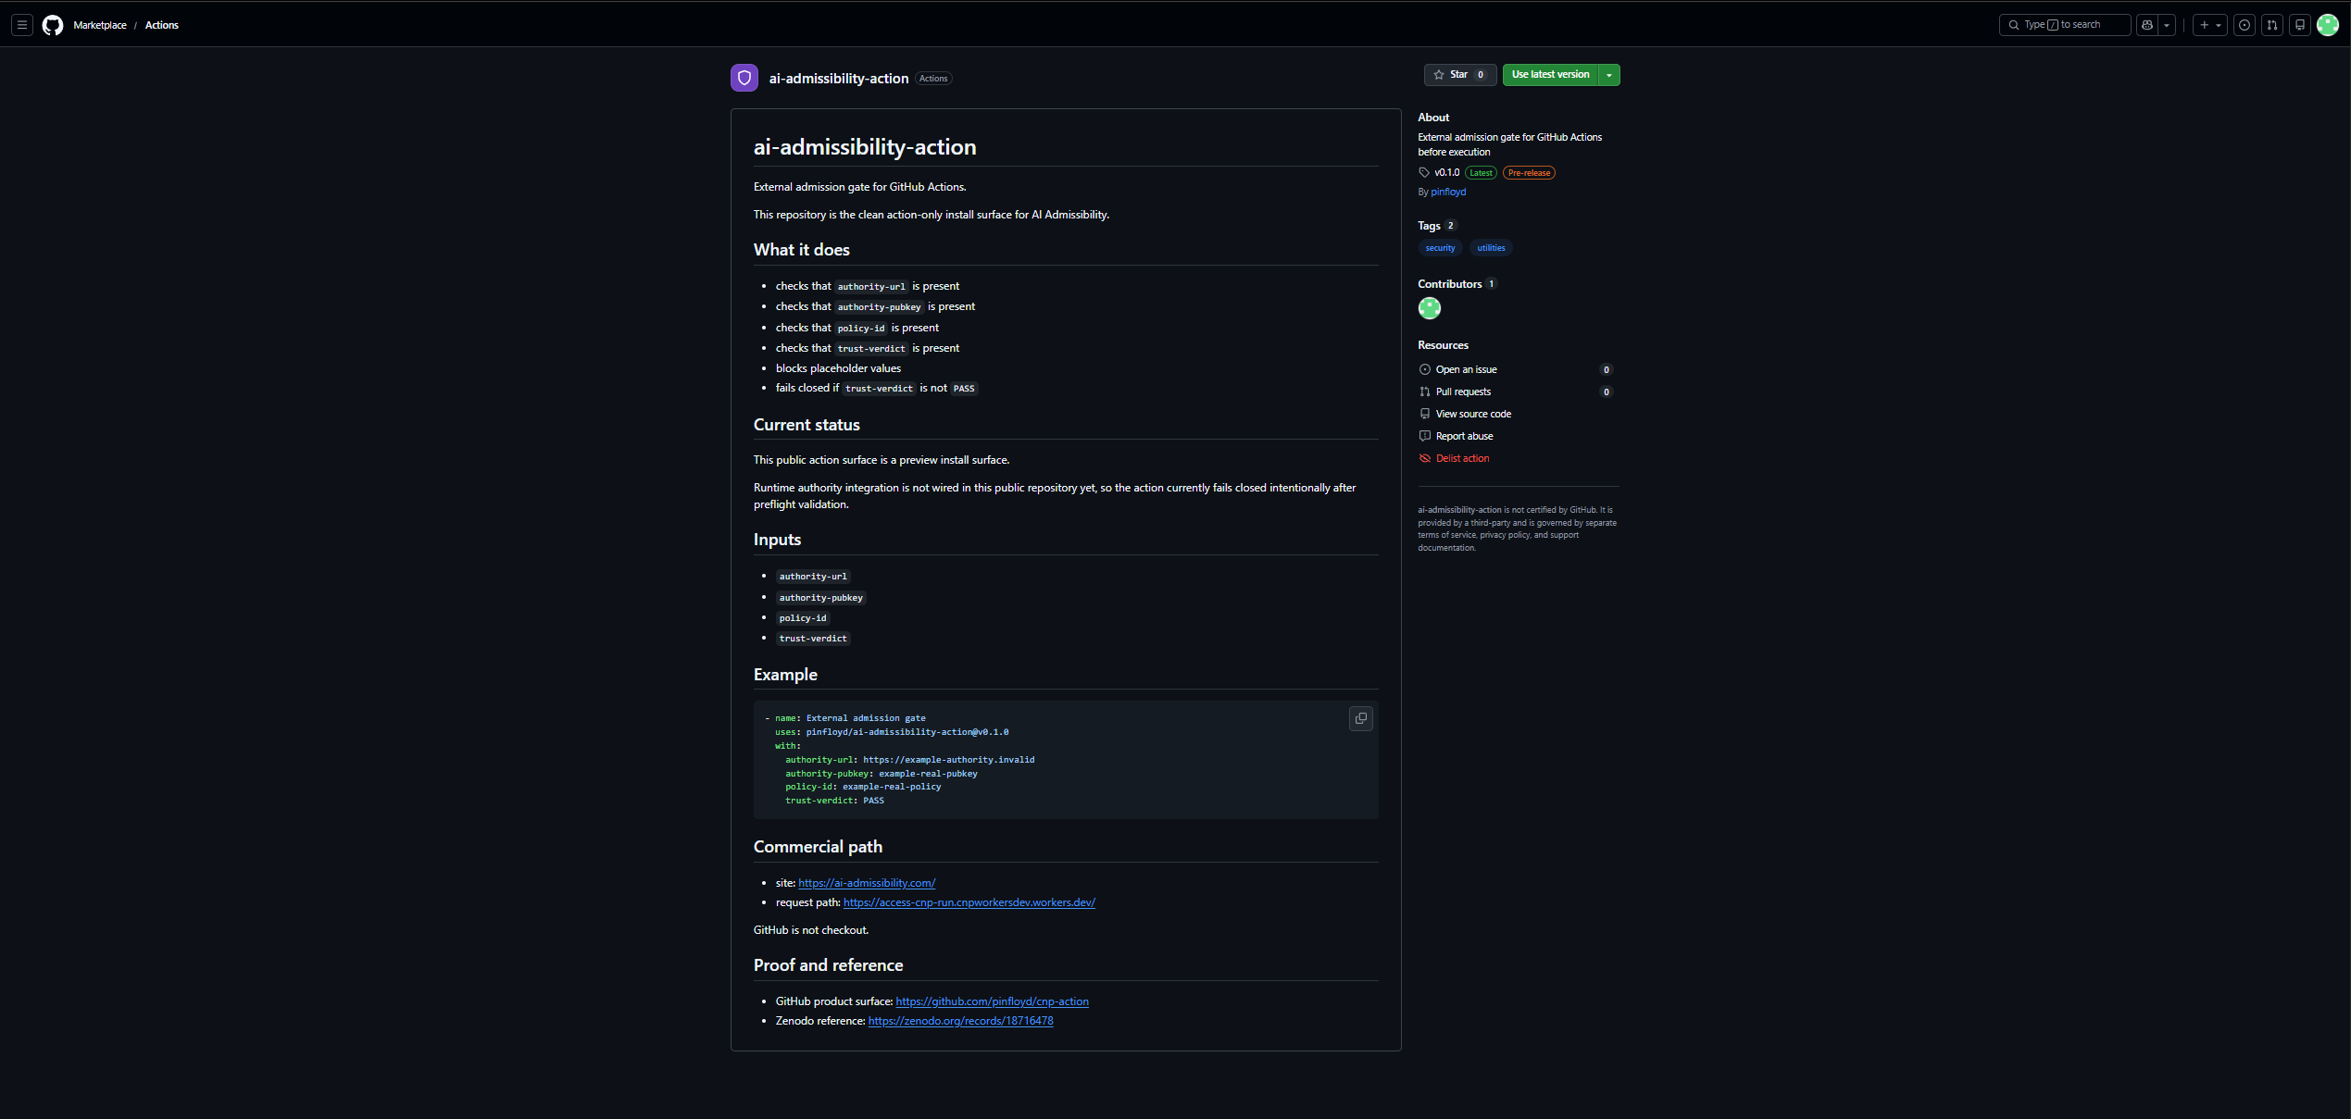Click policy-id in the Inputs list

(803, 618)
